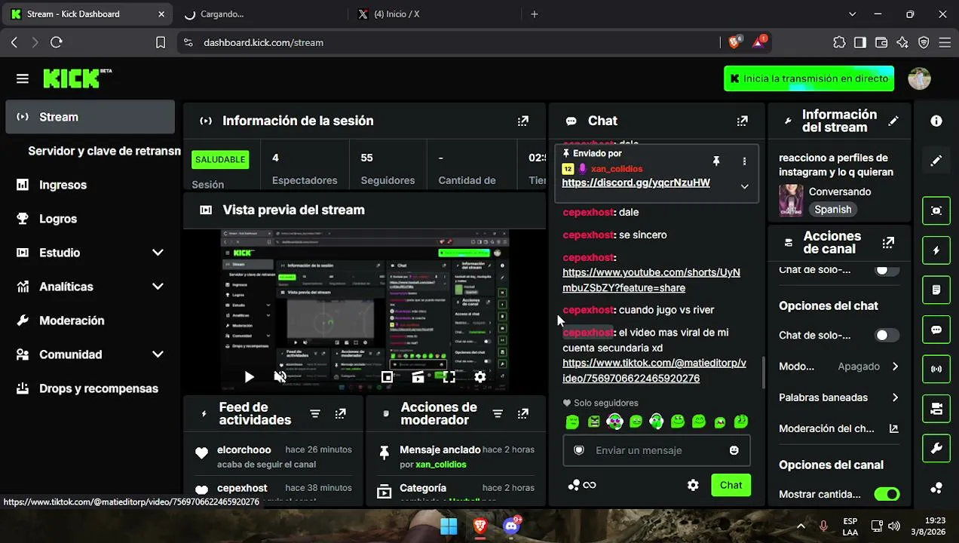The image size is (959, 543).
Task: Filter the Feed de actividades
Action: (x=315, y=414)
